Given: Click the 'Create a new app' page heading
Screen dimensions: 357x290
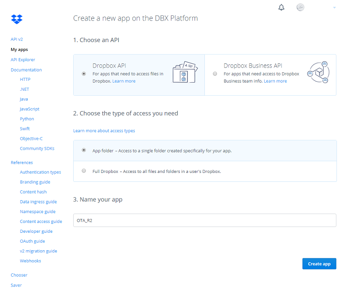Looking at the screenshot, I should [136, 18].
